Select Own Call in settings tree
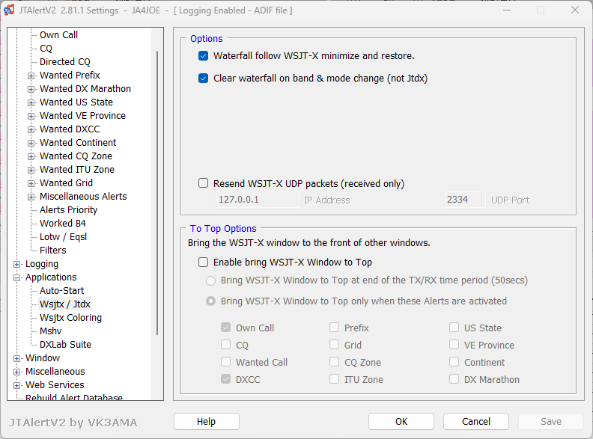The height and width of the screenshot is (439, 593). pyautogui.click(x=58, y=34)
